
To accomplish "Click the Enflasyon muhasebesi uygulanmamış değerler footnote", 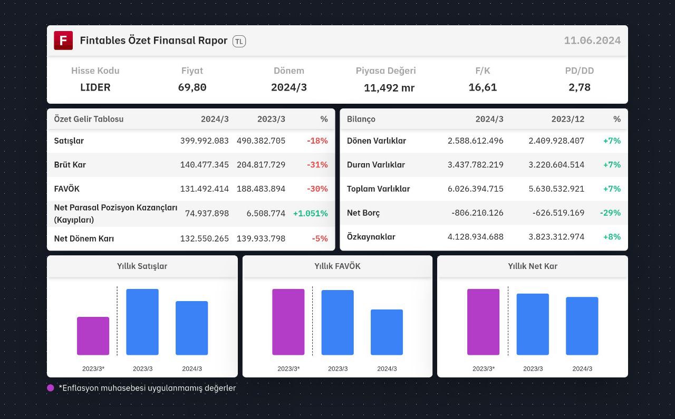I will (147, 388).
